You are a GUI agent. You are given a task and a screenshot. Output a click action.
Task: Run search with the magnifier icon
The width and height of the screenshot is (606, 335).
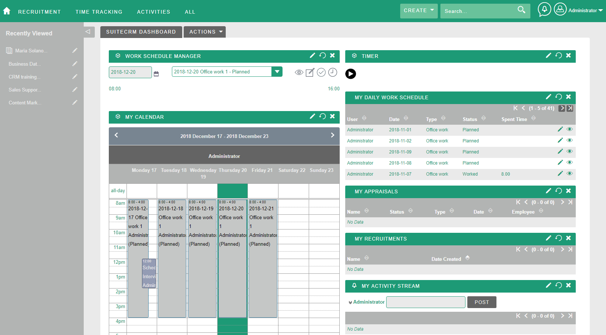point(521,10)
